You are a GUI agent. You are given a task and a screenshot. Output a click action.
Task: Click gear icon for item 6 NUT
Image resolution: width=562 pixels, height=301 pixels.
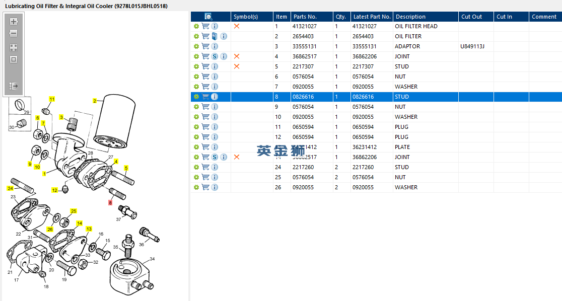pyautogui.click(x=196, y=77)
